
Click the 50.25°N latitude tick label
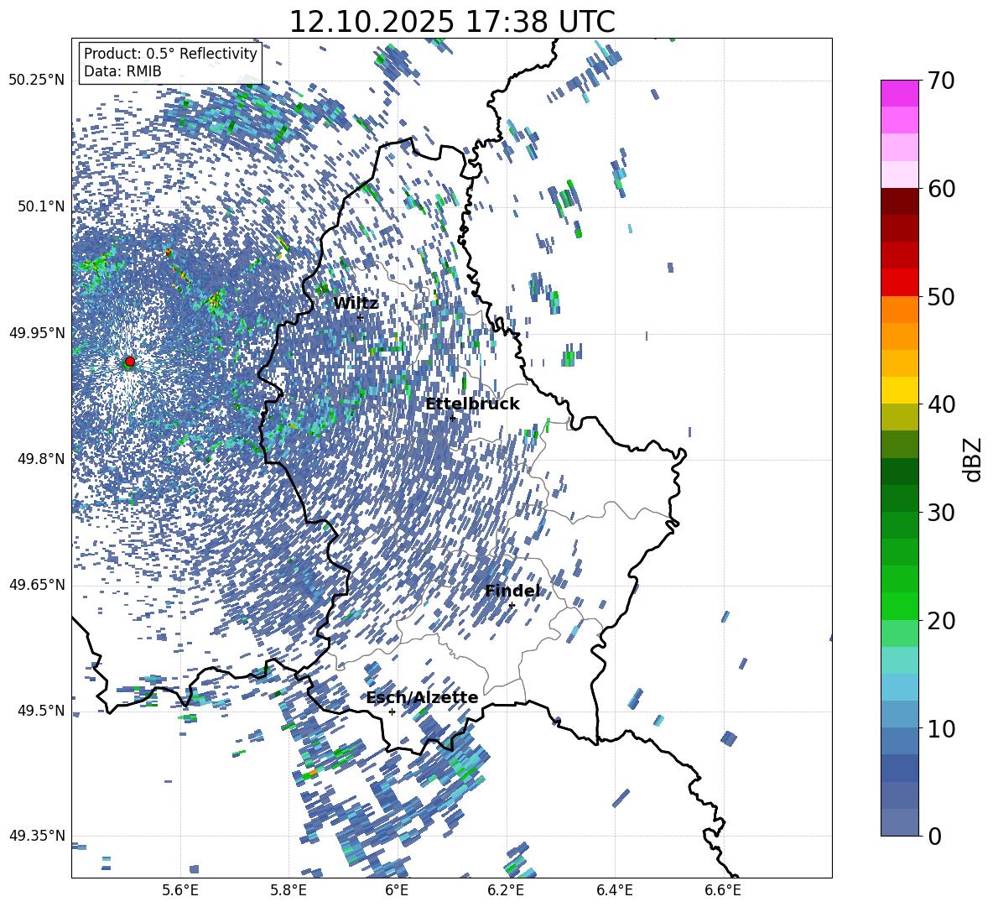coord(37,81)
